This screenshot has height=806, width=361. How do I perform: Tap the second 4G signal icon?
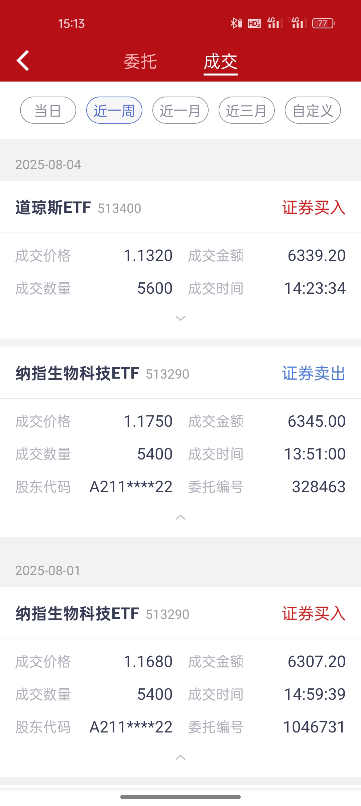pyautogui.click(x=297, y=23)
